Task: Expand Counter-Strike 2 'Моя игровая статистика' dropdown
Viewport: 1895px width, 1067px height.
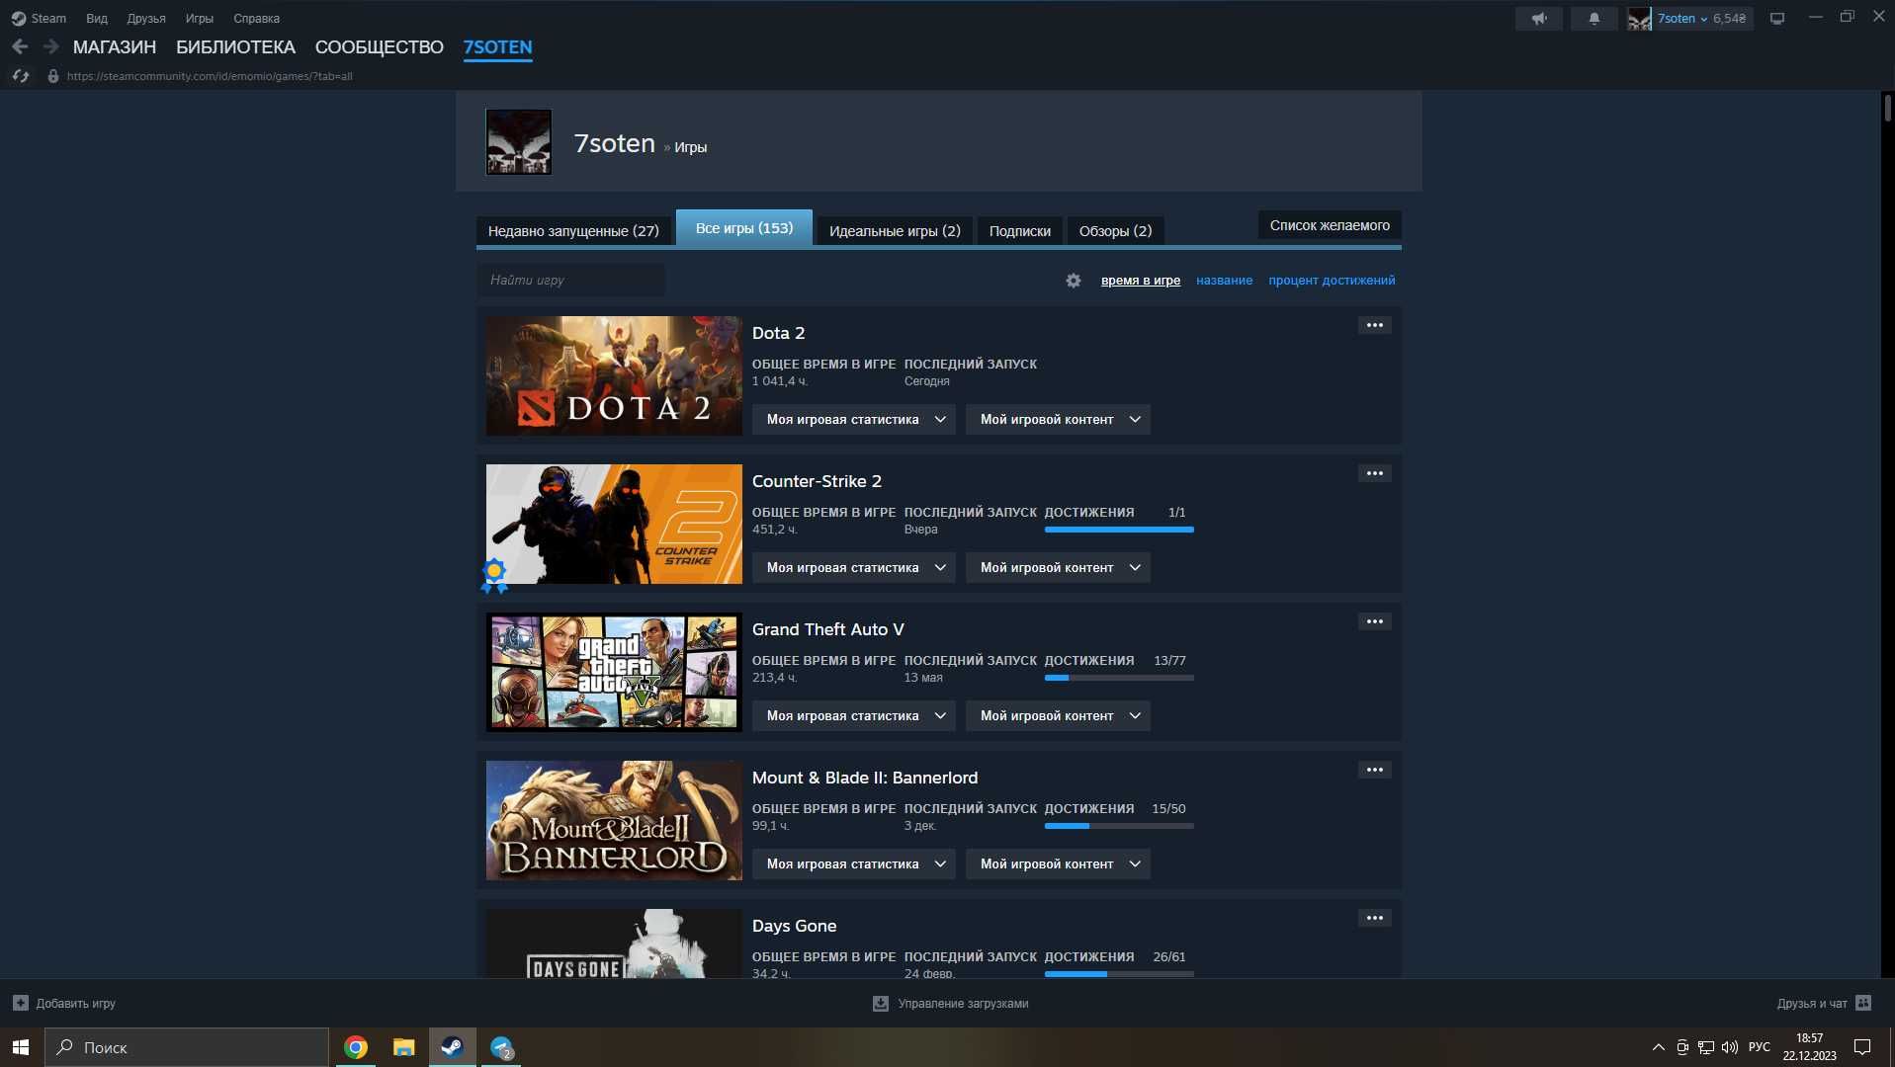Action: click(854, 568)
